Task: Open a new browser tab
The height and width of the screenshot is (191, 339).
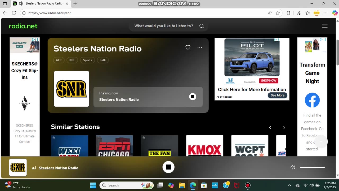Action: tap(75, 4)
